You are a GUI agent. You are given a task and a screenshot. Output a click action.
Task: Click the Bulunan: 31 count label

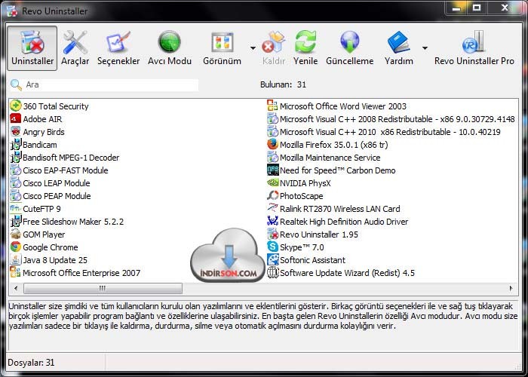coord(283,84)
